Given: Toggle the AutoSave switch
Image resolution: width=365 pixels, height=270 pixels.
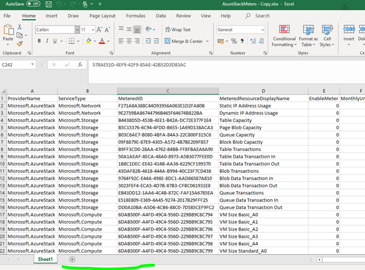Looking at the screenshot, I should point(33,4).
